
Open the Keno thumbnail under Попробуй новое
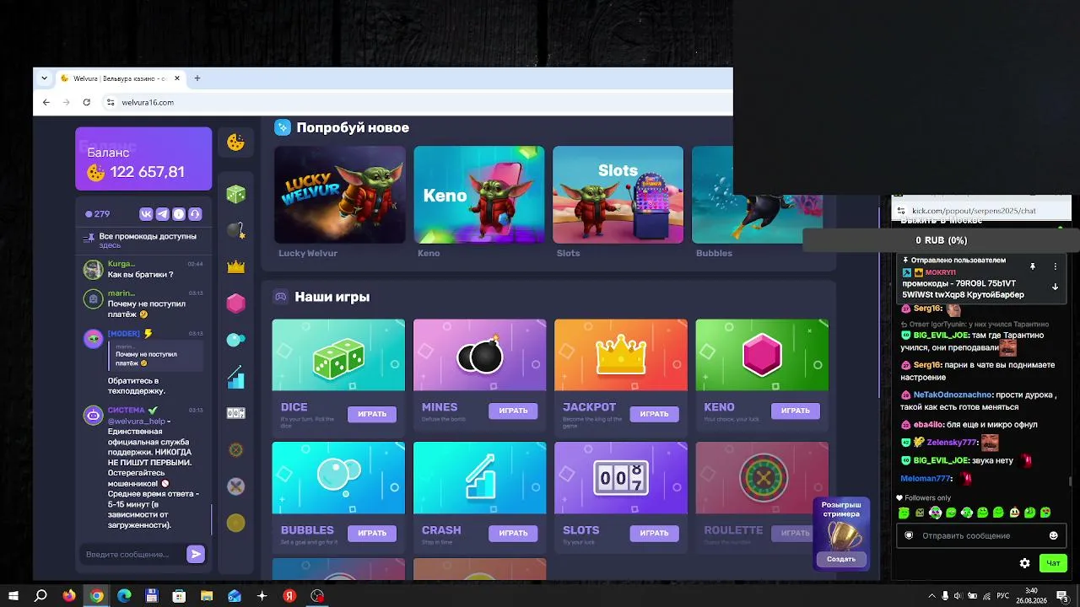click(x=479, y=195)
